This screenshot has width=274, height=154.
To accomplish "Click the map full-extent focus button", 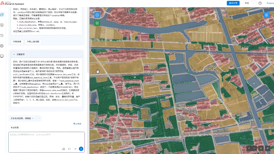I will pyautogui.click(x=261, y=148).
